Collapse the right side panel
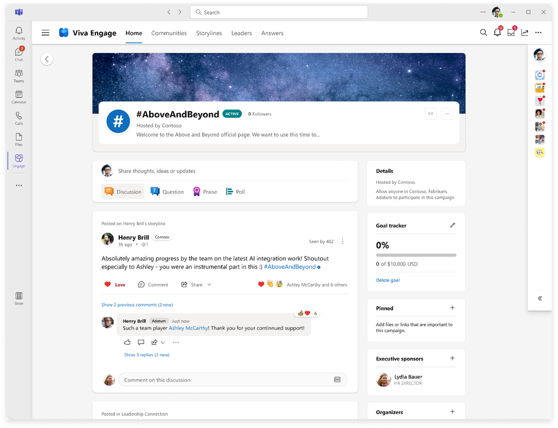 (540, 298)
